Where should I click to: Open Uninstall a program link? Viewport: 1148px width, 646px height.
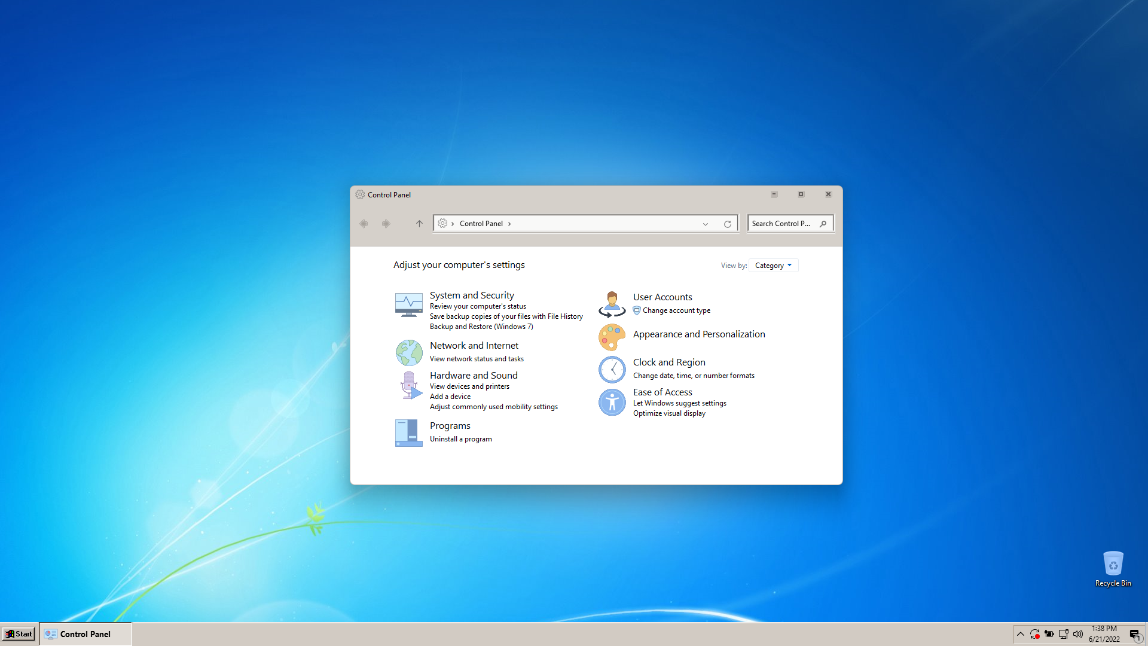pos(460,439)
